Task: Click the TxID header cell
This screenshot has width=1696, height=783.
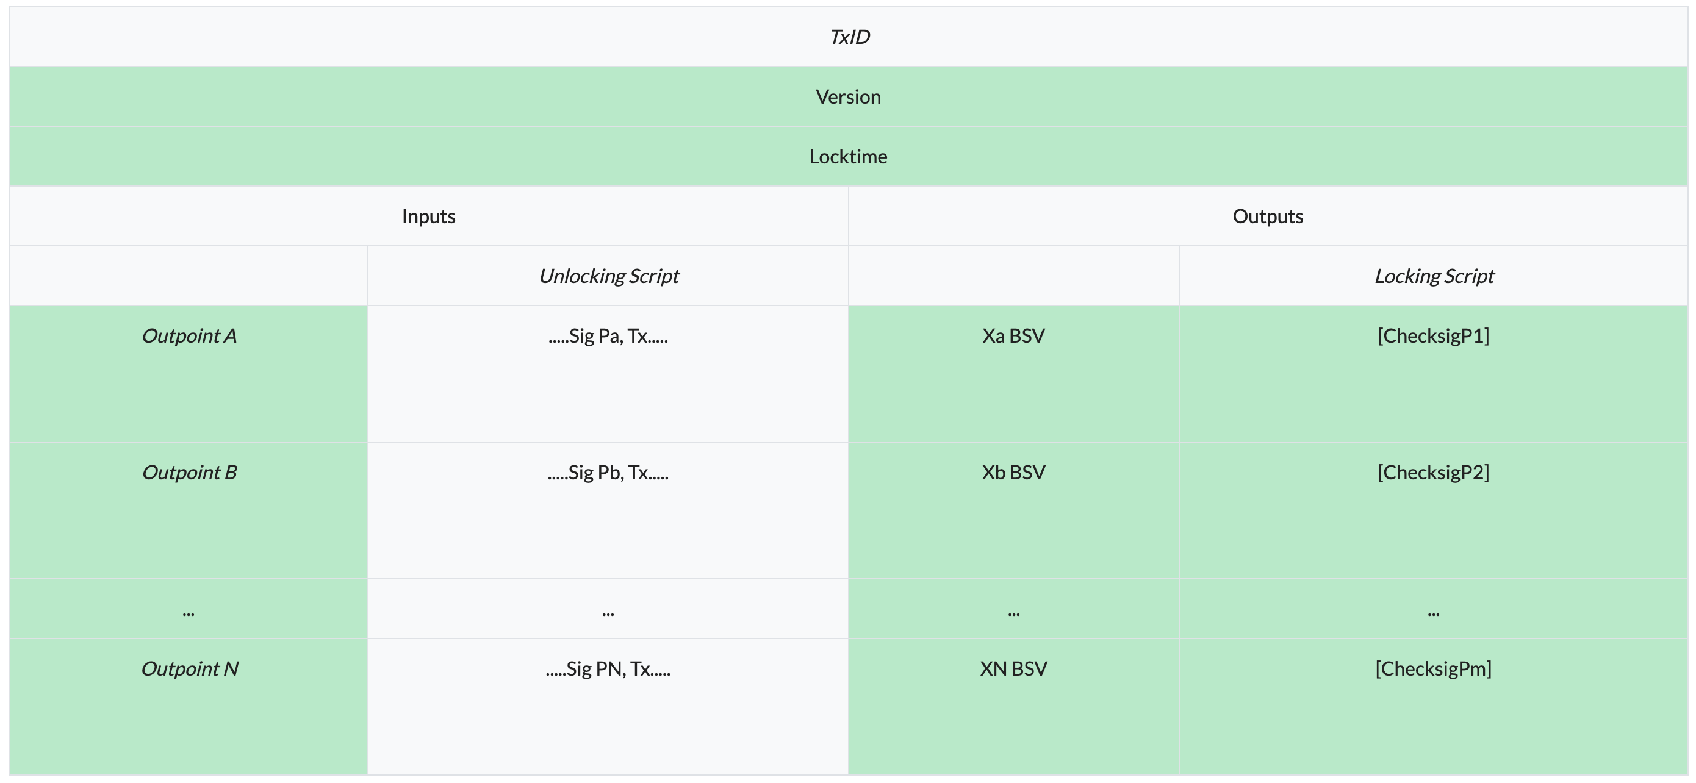Action: pyautogui.click(x=849, y=37)
